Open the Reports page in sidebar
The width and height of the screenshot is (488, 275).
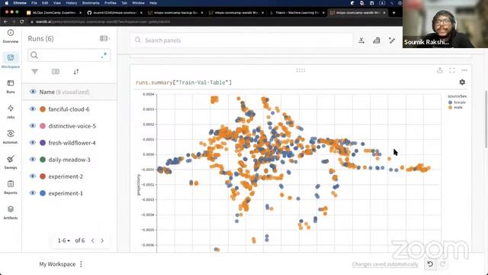(11, 187)
